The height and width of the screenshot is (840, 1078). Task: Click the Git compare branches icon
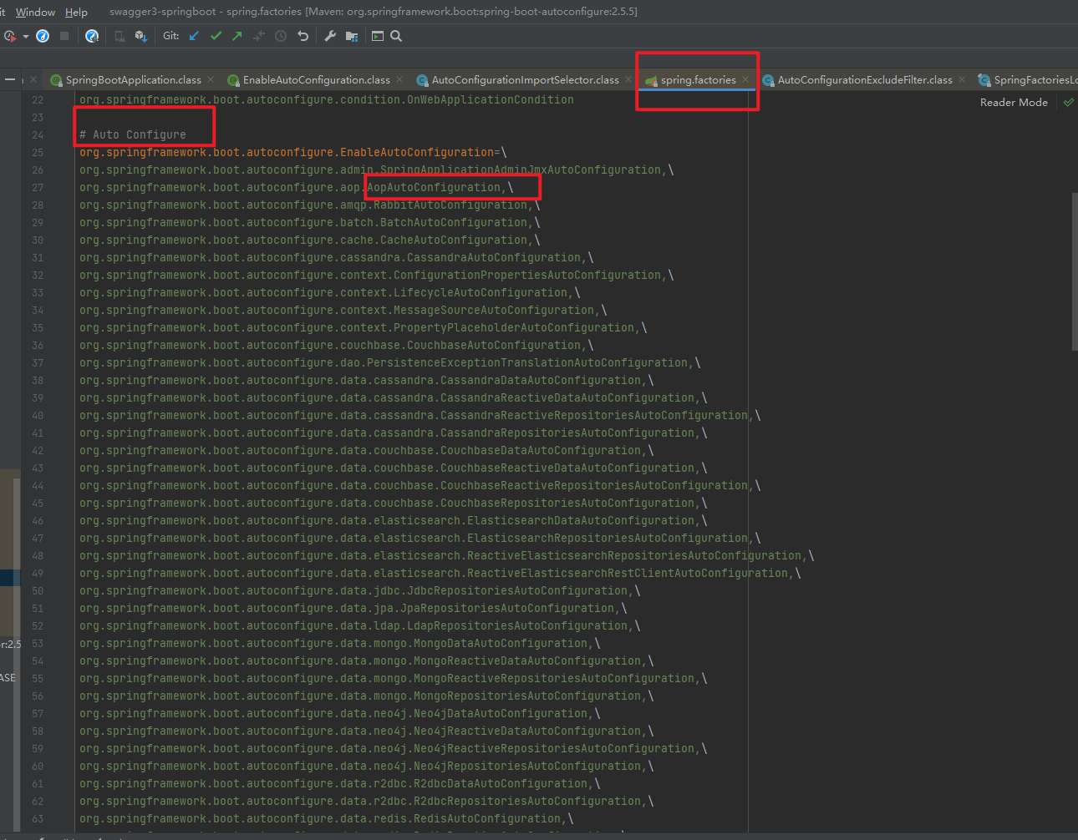click(259, 36)
